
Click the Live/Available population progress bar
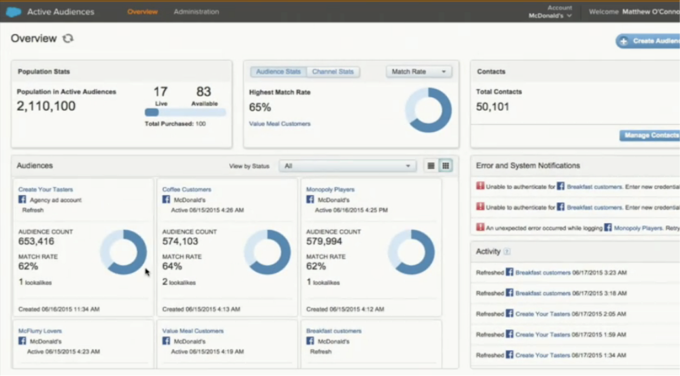tap(185, 112)
